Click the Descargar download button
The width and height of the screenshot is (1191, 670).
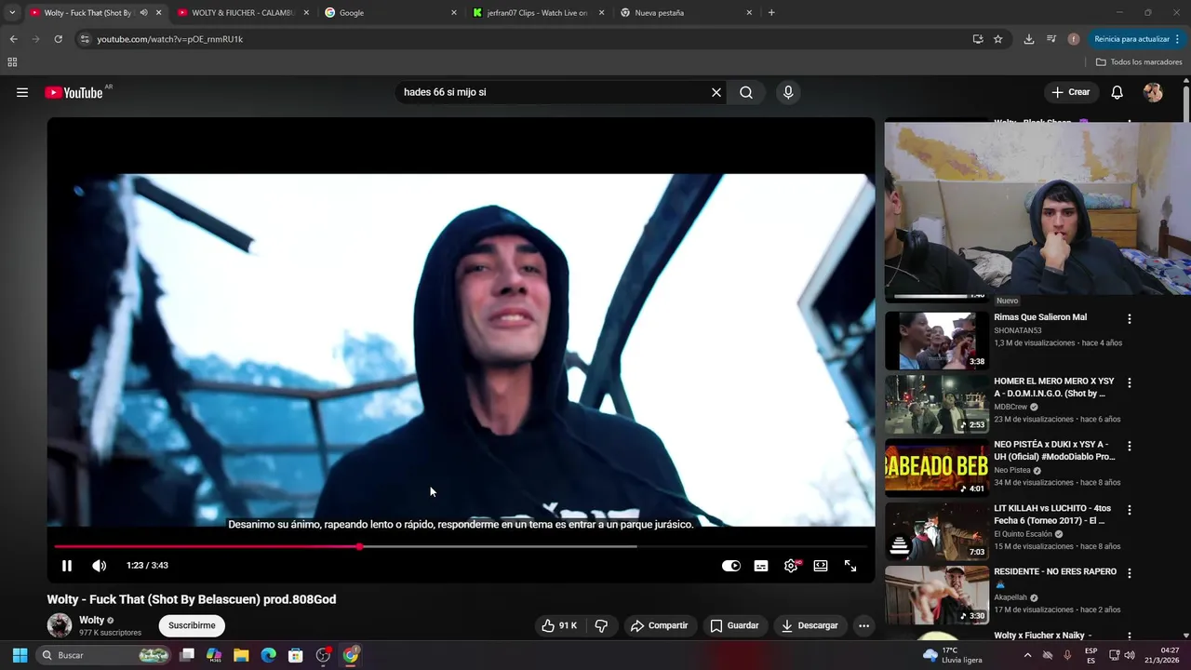(x=810, y=625)
